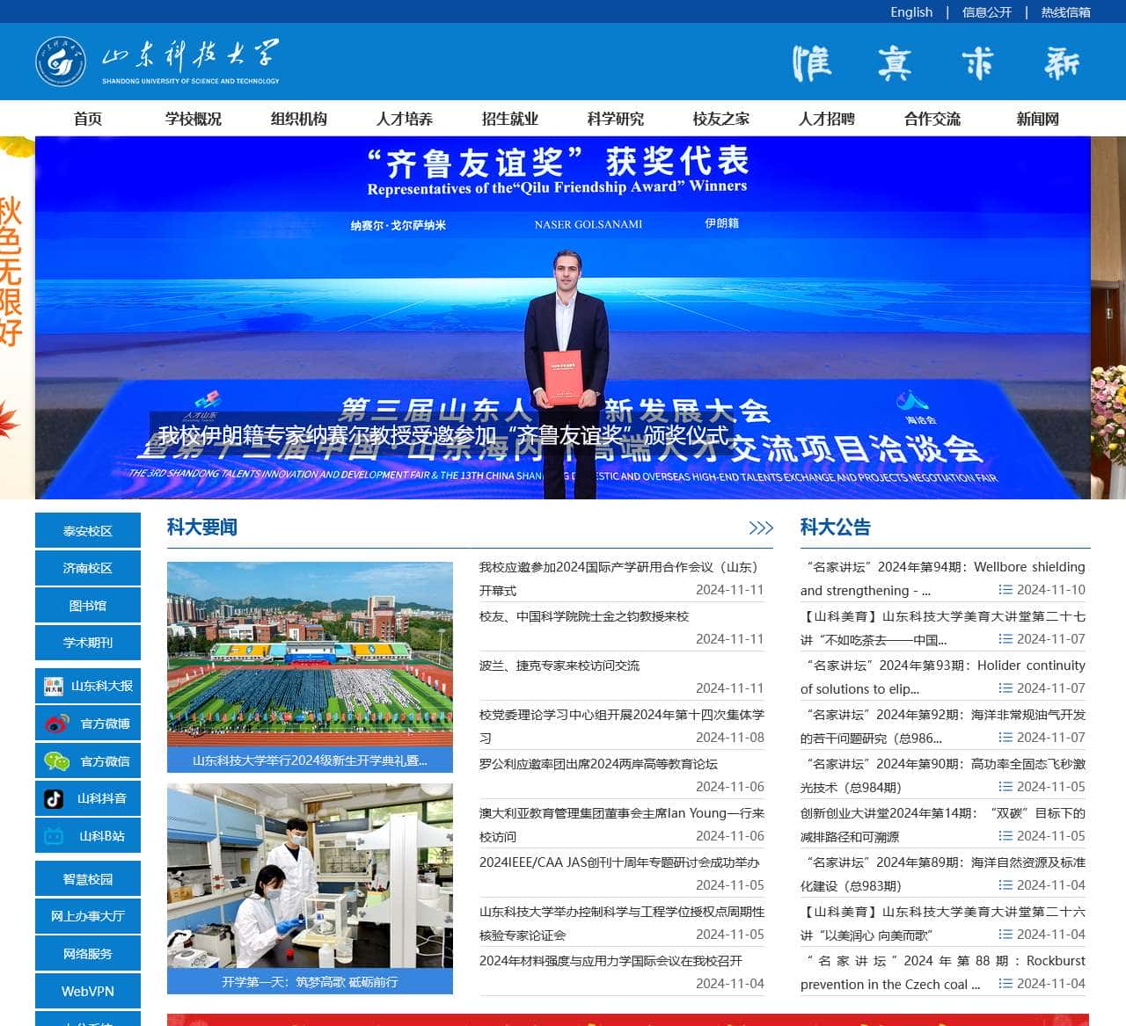This screenshot has height=1026, width=1126.
Task: Open the 网上办事大厅 sidebar button
Action: [x=87, y=916]
